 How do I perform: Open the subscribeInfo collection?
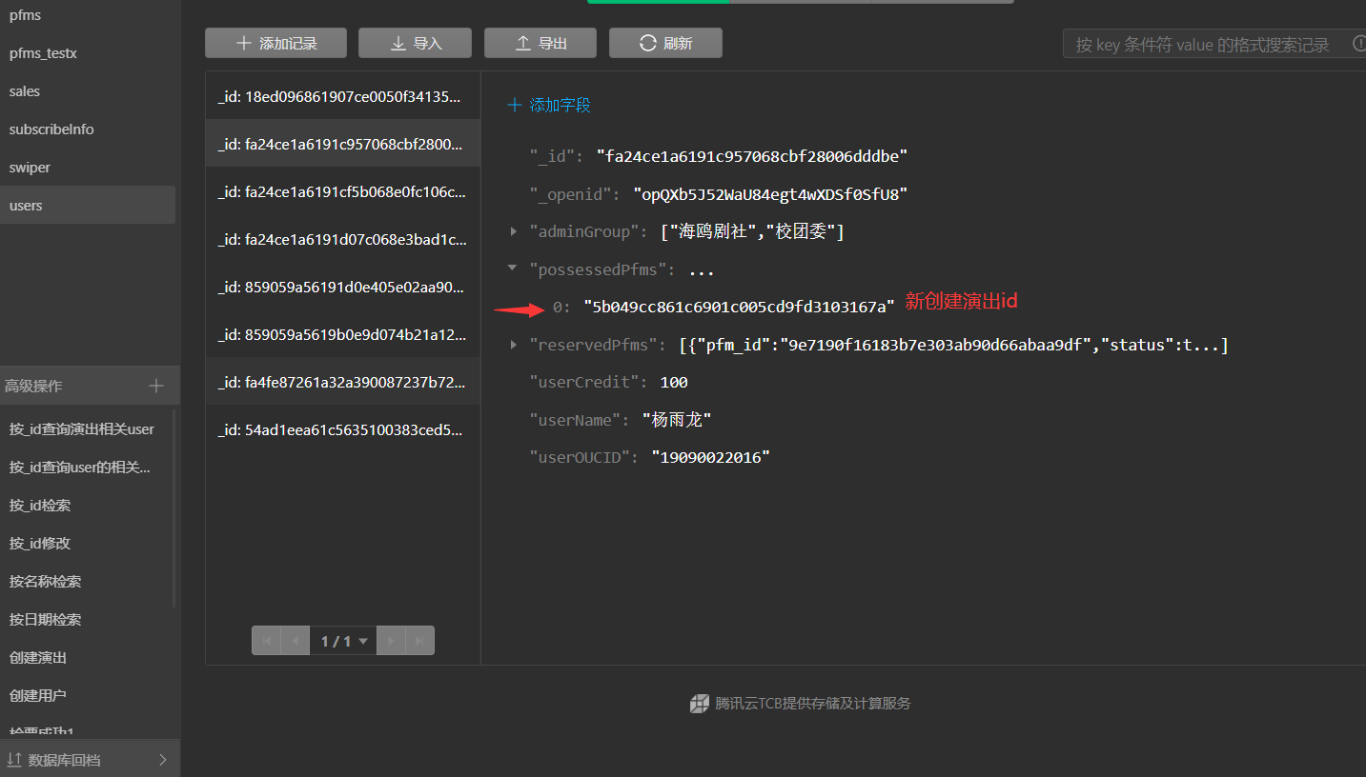(88, 129)
